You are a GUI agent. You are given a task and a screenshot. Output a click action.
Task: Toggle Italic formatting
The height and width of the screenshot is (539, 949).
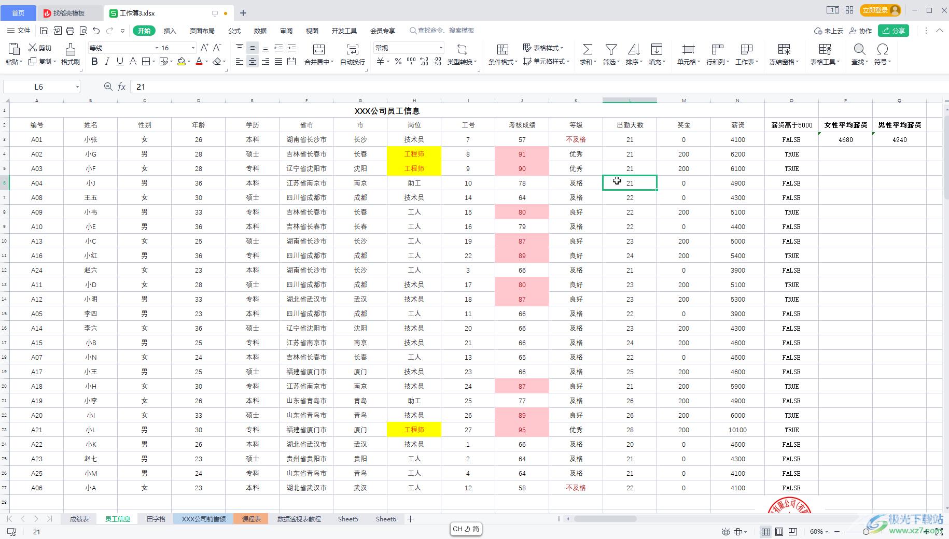107,61
